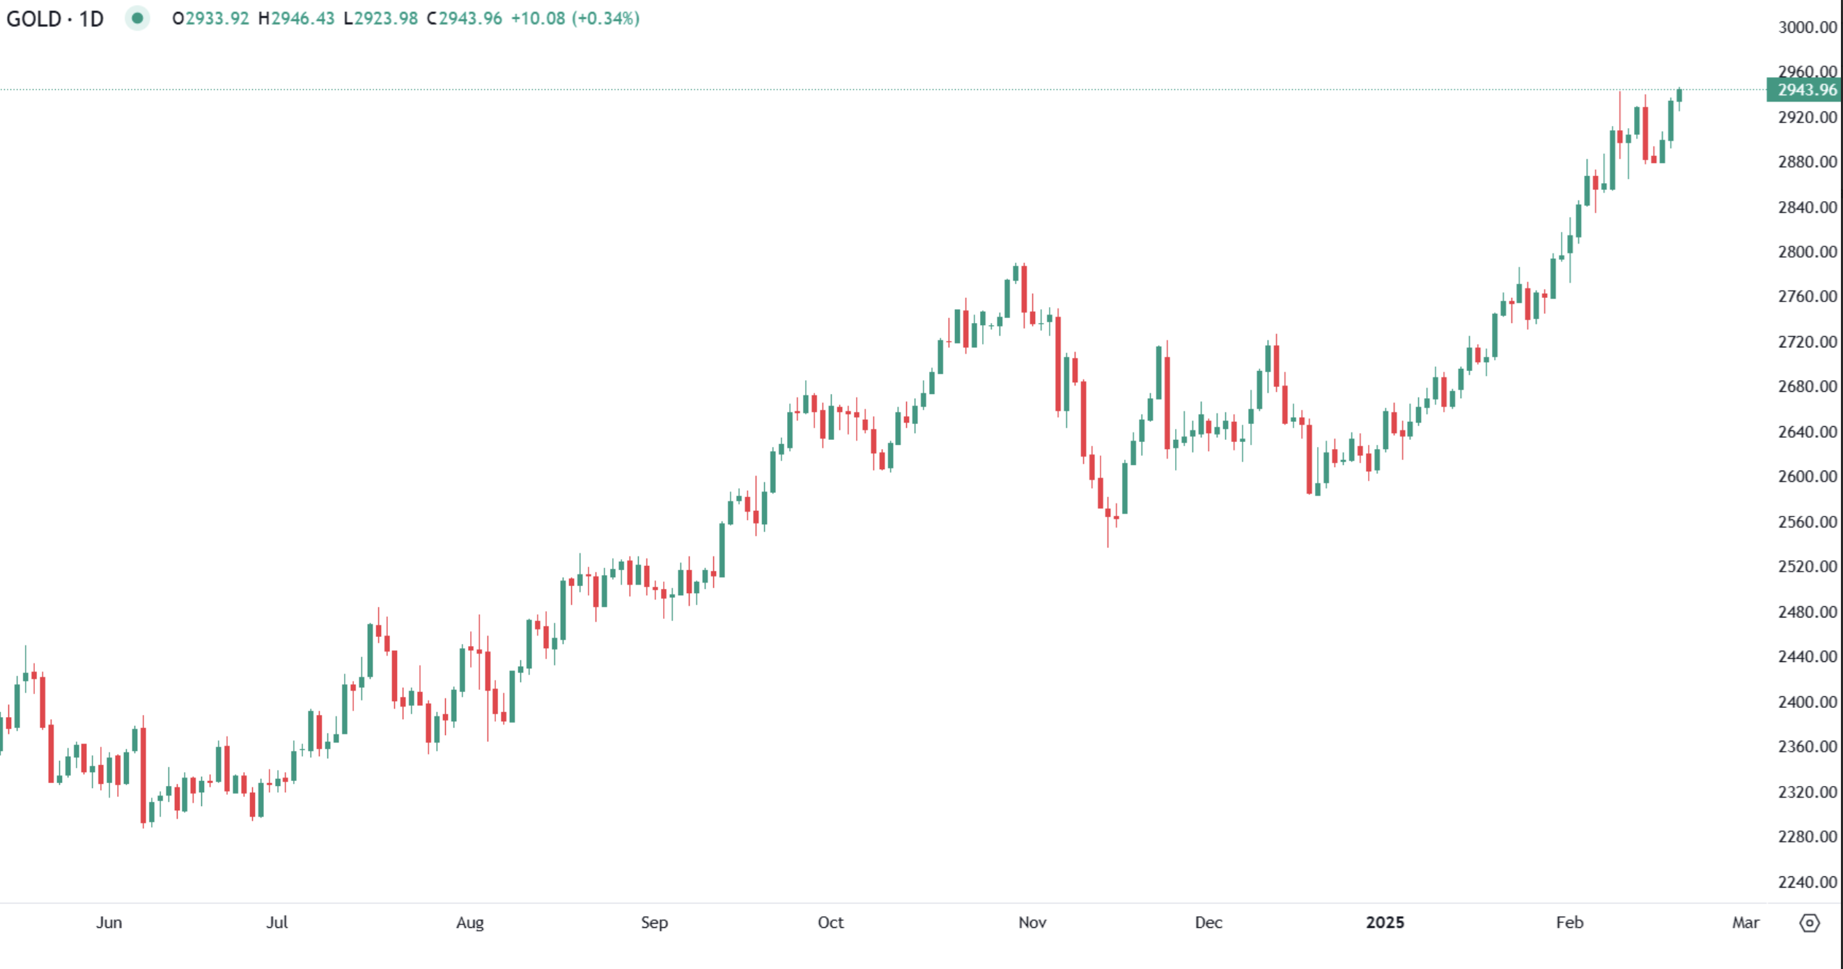This screenshot has height=969, width=1843.
Task: Click the Open value 2933.92
Action: 217,19
